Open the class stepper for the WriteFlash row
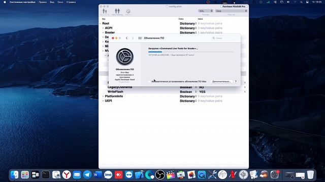This screenshot has width=325, height=182. point(196,92)
